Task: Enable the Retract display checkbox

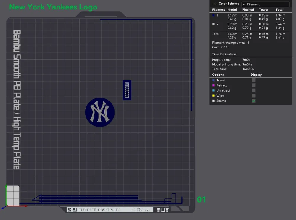Action: 254,85
